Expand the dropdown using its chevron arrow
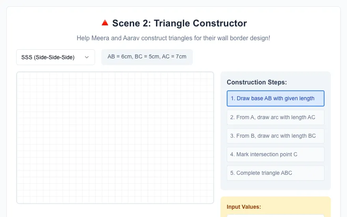 [x=87, y=57]
